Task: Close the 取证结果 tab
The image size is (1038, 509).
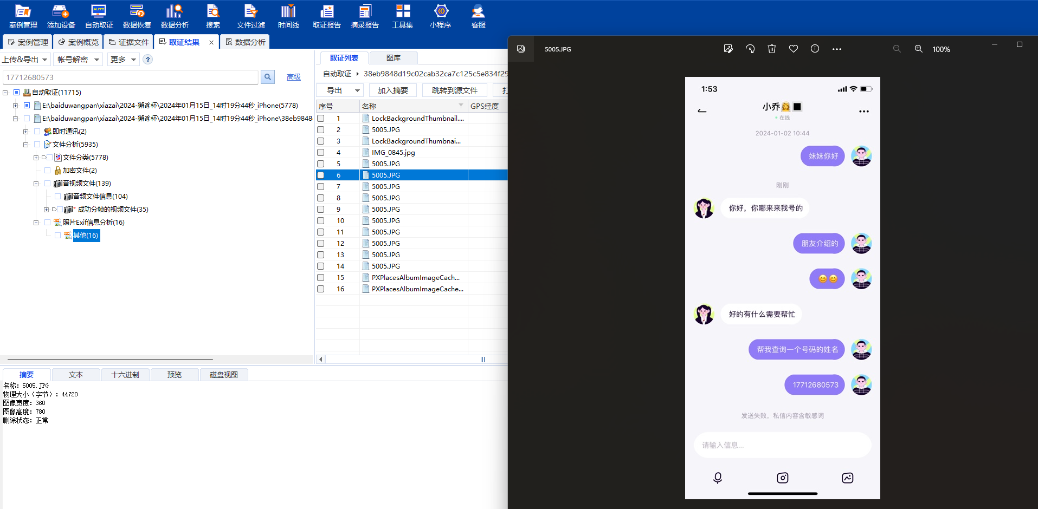Action: (x=211, y=42)
